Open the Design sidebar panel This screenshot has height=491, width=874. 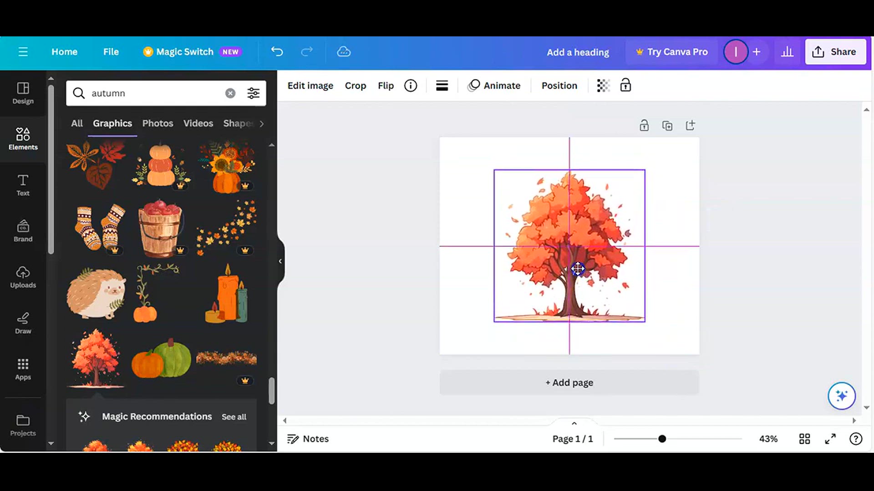[x=23, y=93]
